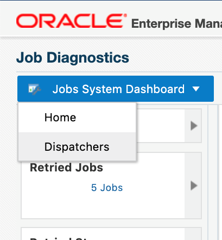Click the gray side strip of bottom panel
222x240 pixels.
193,234
